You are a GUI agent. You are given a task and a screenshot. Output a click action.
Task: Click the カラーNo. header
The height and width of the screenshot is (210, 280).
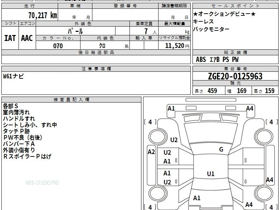[x=58, y=38]
